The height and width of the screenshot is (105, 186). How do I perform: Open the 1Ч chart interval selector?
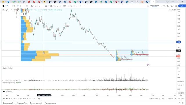(18, 6)
